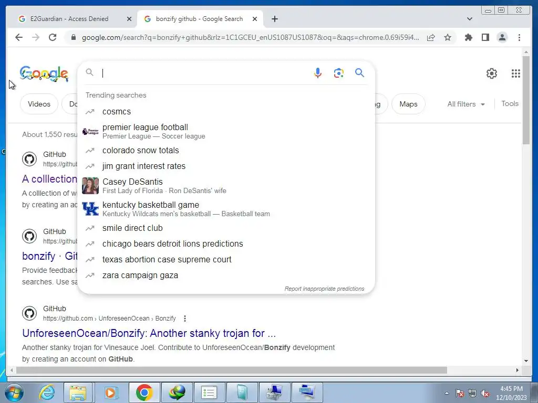Click the forward navigation arrow
The height and width of the screenshot is (403, 538).
click(36, 37)
